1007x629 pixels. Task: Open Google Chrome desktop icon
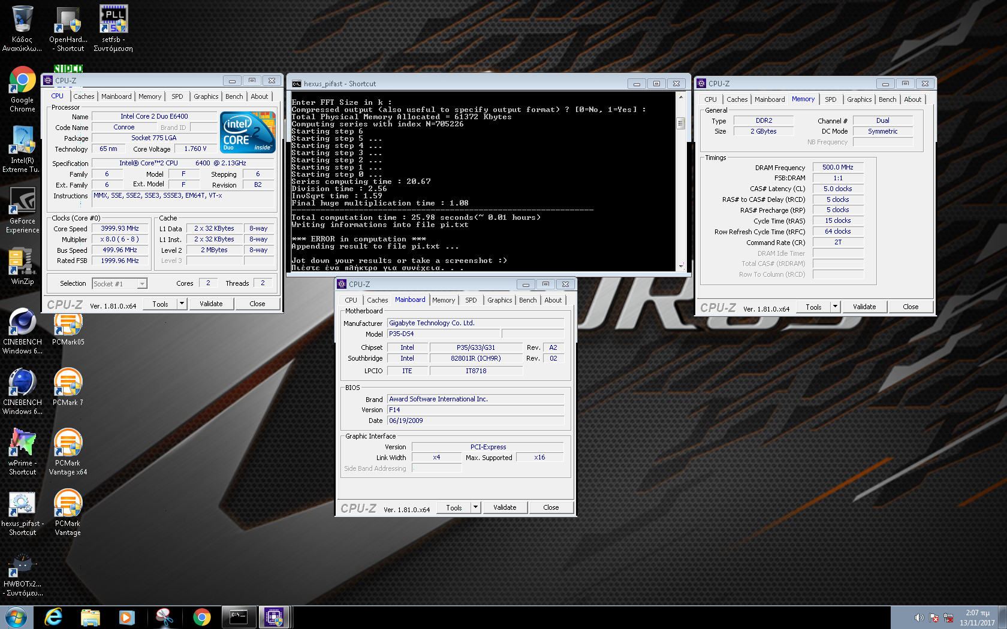pyautogui.click(x=22, y=89)
